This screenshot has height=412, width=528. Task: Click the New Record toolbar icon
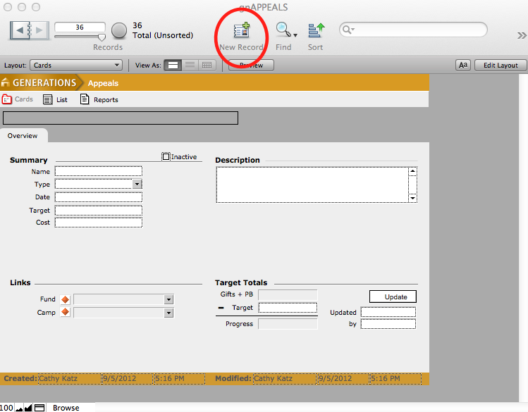tap(242, 30)
